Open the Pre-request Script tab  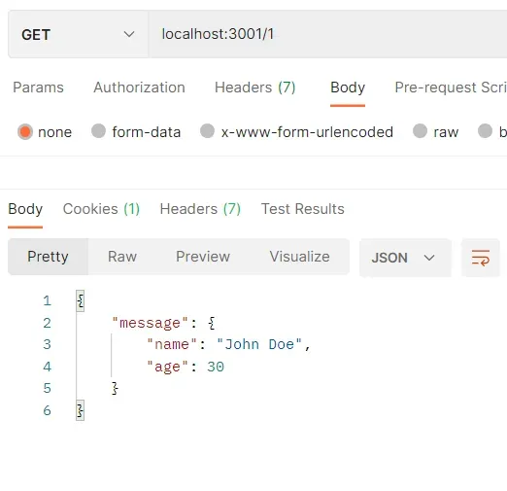tap(451, 88)
